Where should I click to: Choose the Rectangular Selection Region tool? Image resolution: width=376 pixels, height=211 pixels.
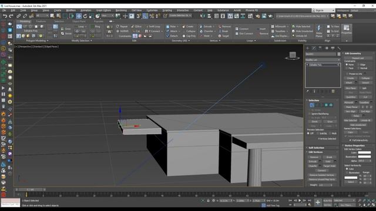coord(65,16)
